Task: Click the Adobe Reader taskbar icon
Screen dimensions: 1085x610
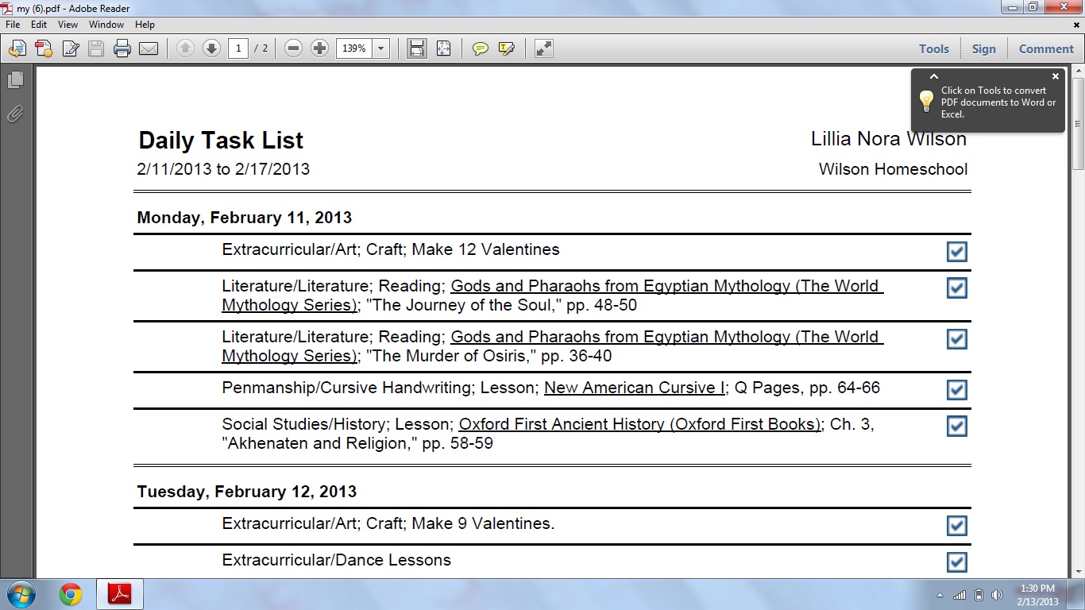Action: tap(120, 594)
